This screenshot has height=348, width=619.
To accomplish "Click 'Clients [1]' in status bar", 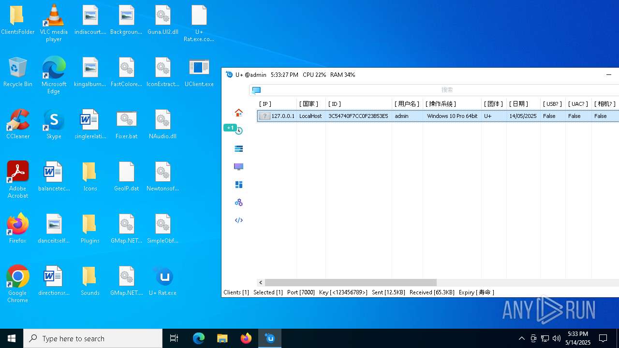I will tap(236, 292).
